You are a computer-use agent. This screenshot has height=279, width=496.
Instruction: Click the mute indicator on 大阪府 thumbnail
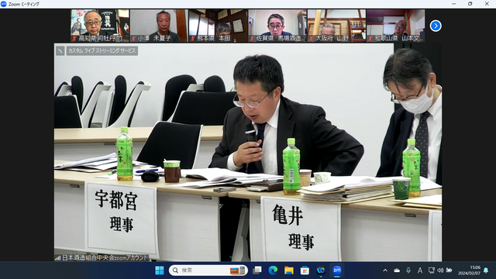click(312, 39)
